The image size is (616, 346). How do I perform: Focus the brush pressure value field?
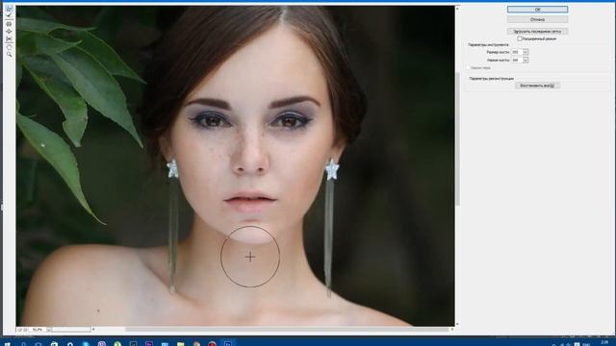tap(517, 60)
